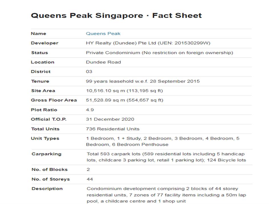Click the 736 Residential Units text
Viewport: 269px width, 204px height.
[113, 129]
